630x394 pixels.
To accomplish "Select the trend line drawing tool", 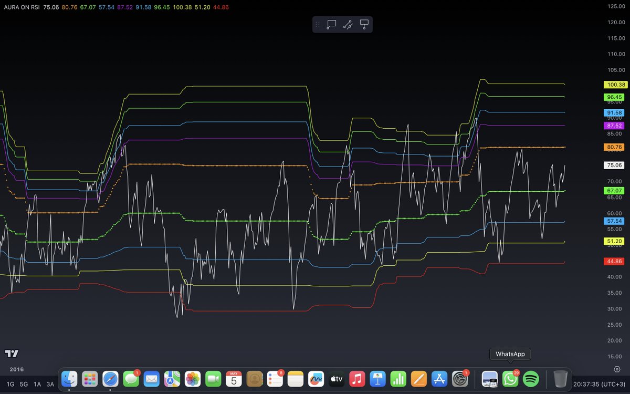I will [348, 24].
